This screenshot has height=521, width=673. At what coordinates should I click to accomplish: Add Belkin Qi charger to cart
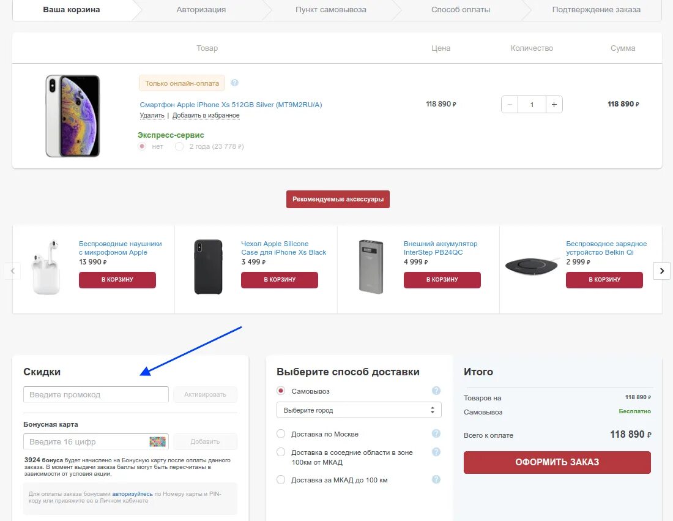pyautogui.click(x=604, y=280)
